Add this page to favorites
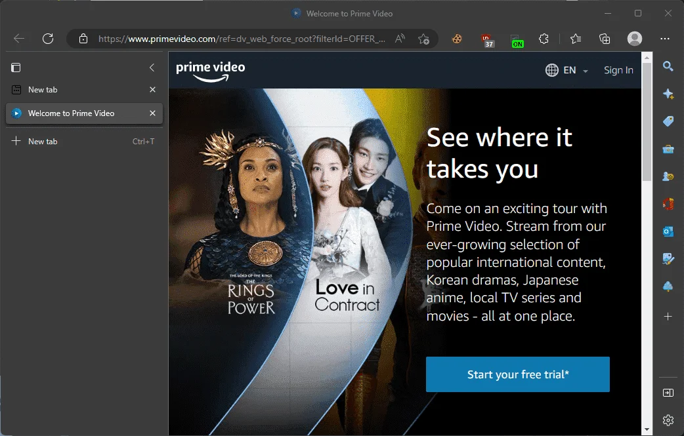Viewport: 684px width, 436px height. (423, 39)
